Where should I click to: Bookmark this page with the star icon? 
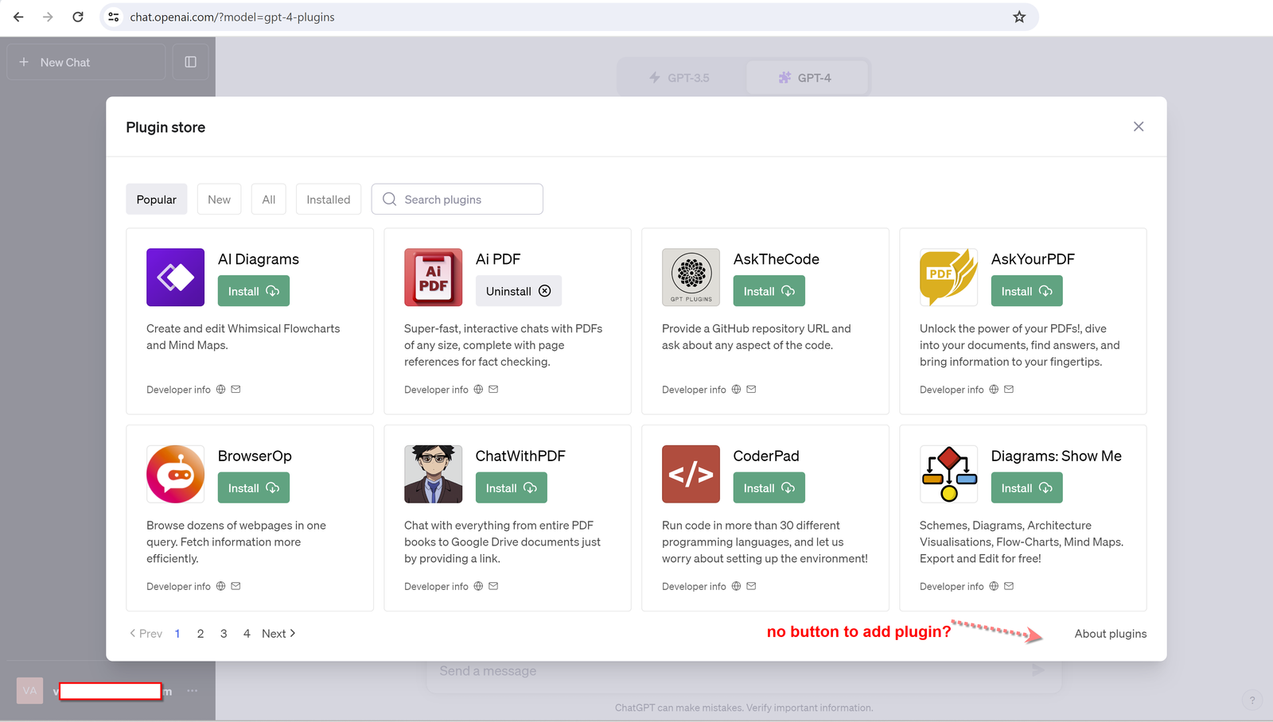click(1019, 17)
